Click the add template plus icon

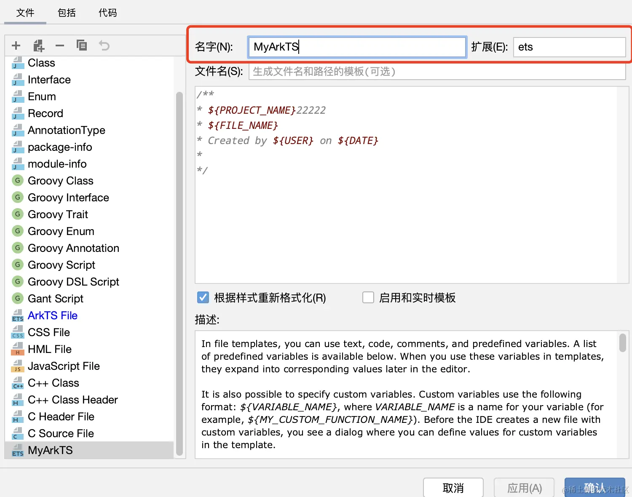point(16,45)
